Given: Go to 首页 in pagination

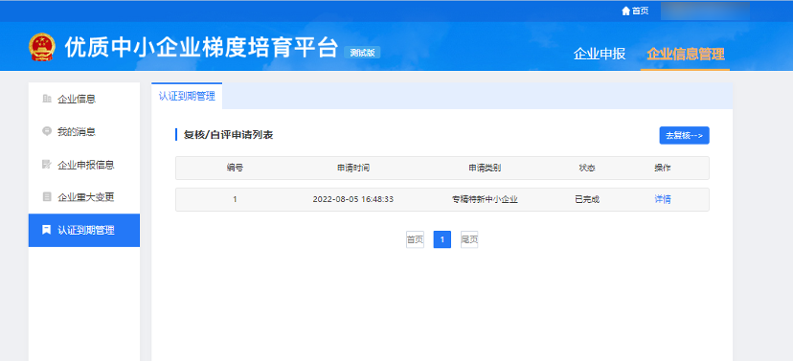Looking at the screenshot, I should pyautogui.click(x=416, y=239).
